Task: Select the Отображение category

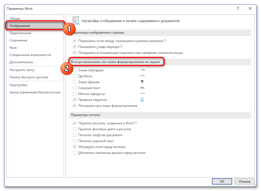Action: [35, 26]
